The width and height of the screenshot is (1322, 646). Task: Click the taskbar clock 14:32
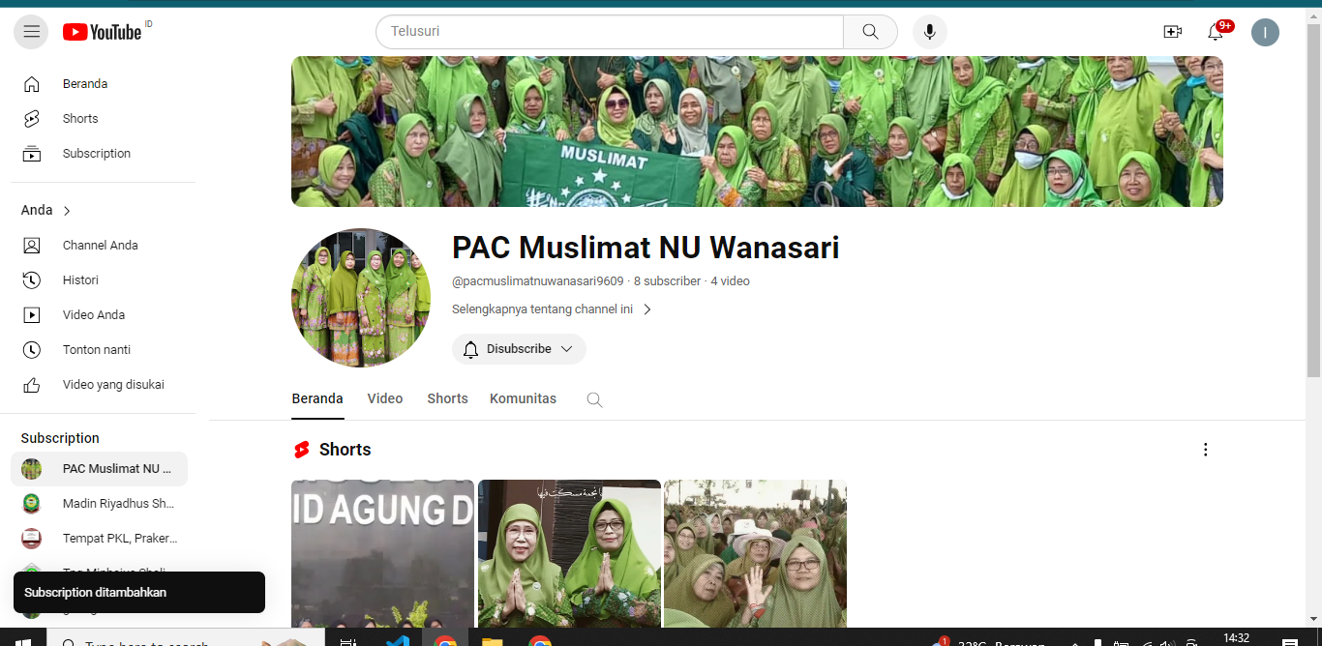click(1237, 638)
